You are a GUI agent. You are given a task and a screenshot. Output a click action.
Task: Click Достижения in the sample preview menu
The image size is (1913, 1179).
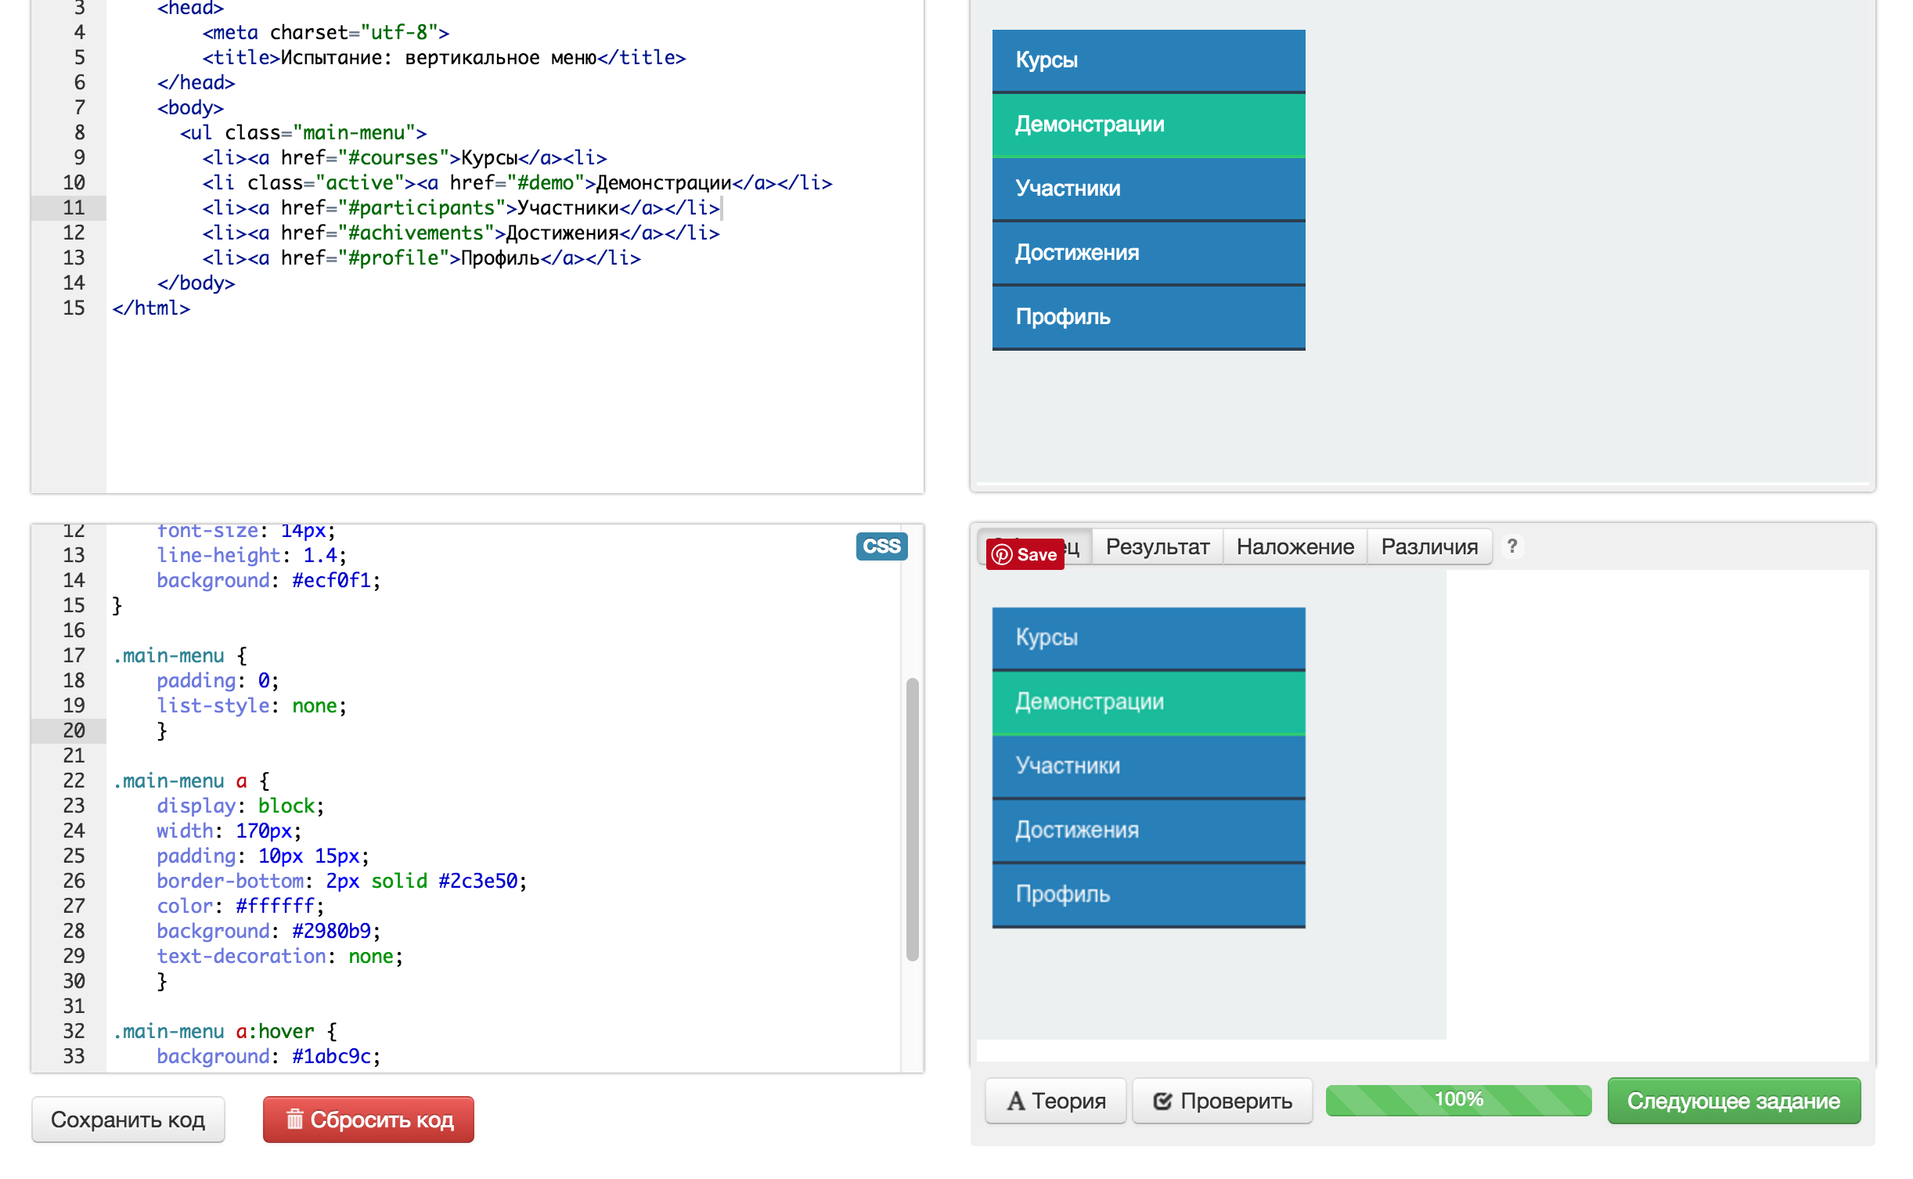[x=1148, y=830]
